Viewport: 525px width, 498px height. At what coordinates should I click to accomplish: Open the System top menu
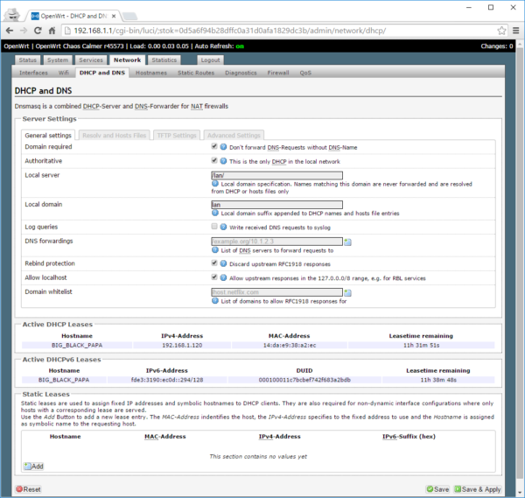click(x=58, y=60)
